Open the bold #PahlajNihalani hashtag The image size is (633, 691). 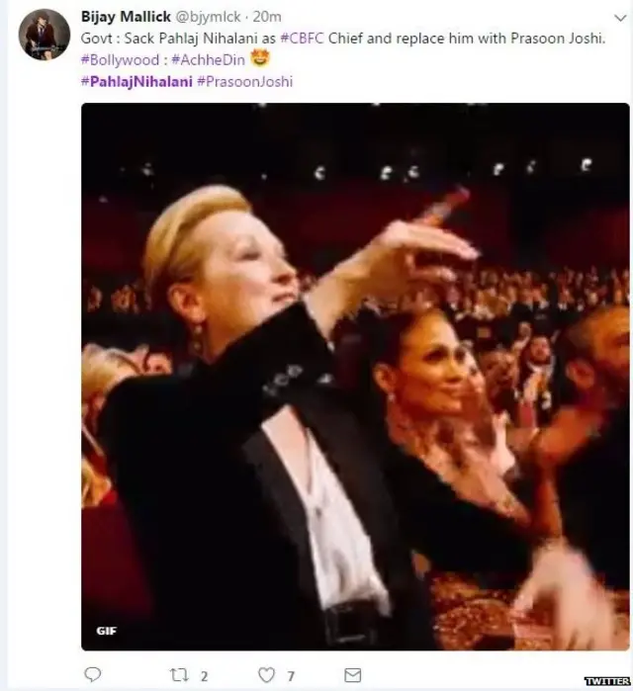[x=136, y=80]
